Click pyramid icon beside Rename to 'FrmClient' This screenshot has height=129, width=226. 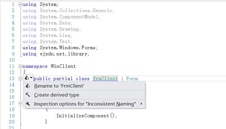tap(28, 86)
